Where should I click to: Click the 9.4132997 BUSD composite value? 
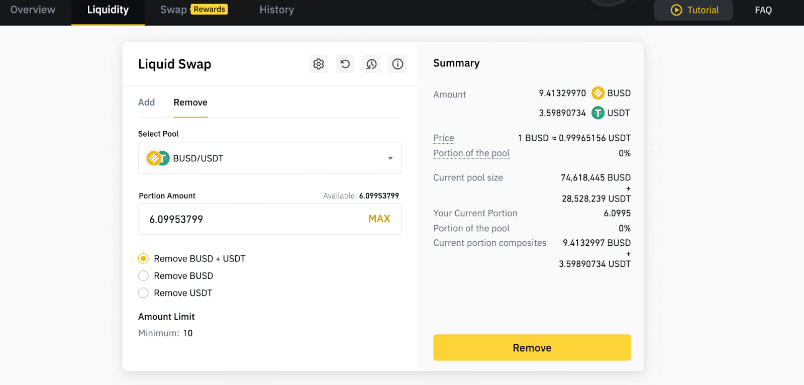(596, 243)
